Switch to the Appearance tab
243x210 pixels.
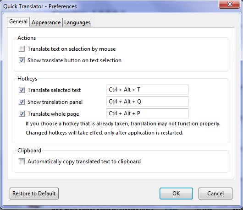[46, 22]
